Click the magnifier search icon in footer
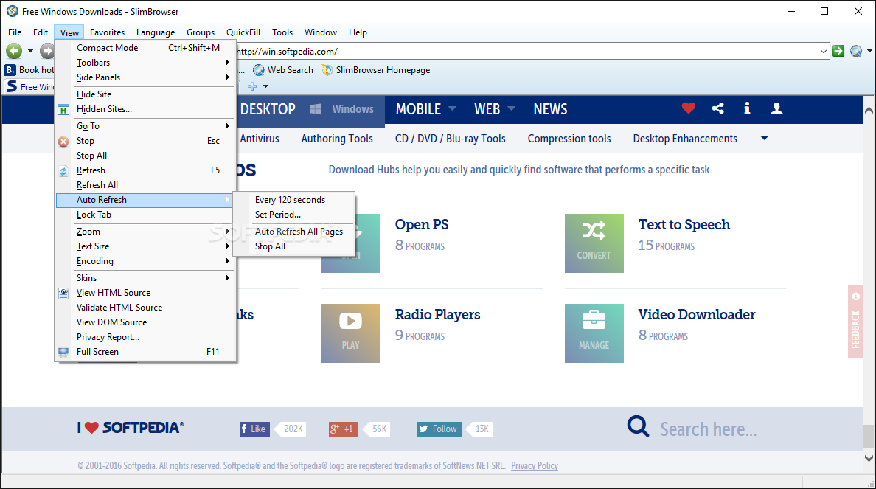Image resolution: width=876 pixels, height=489 pixels. click(x=638, y=426)
